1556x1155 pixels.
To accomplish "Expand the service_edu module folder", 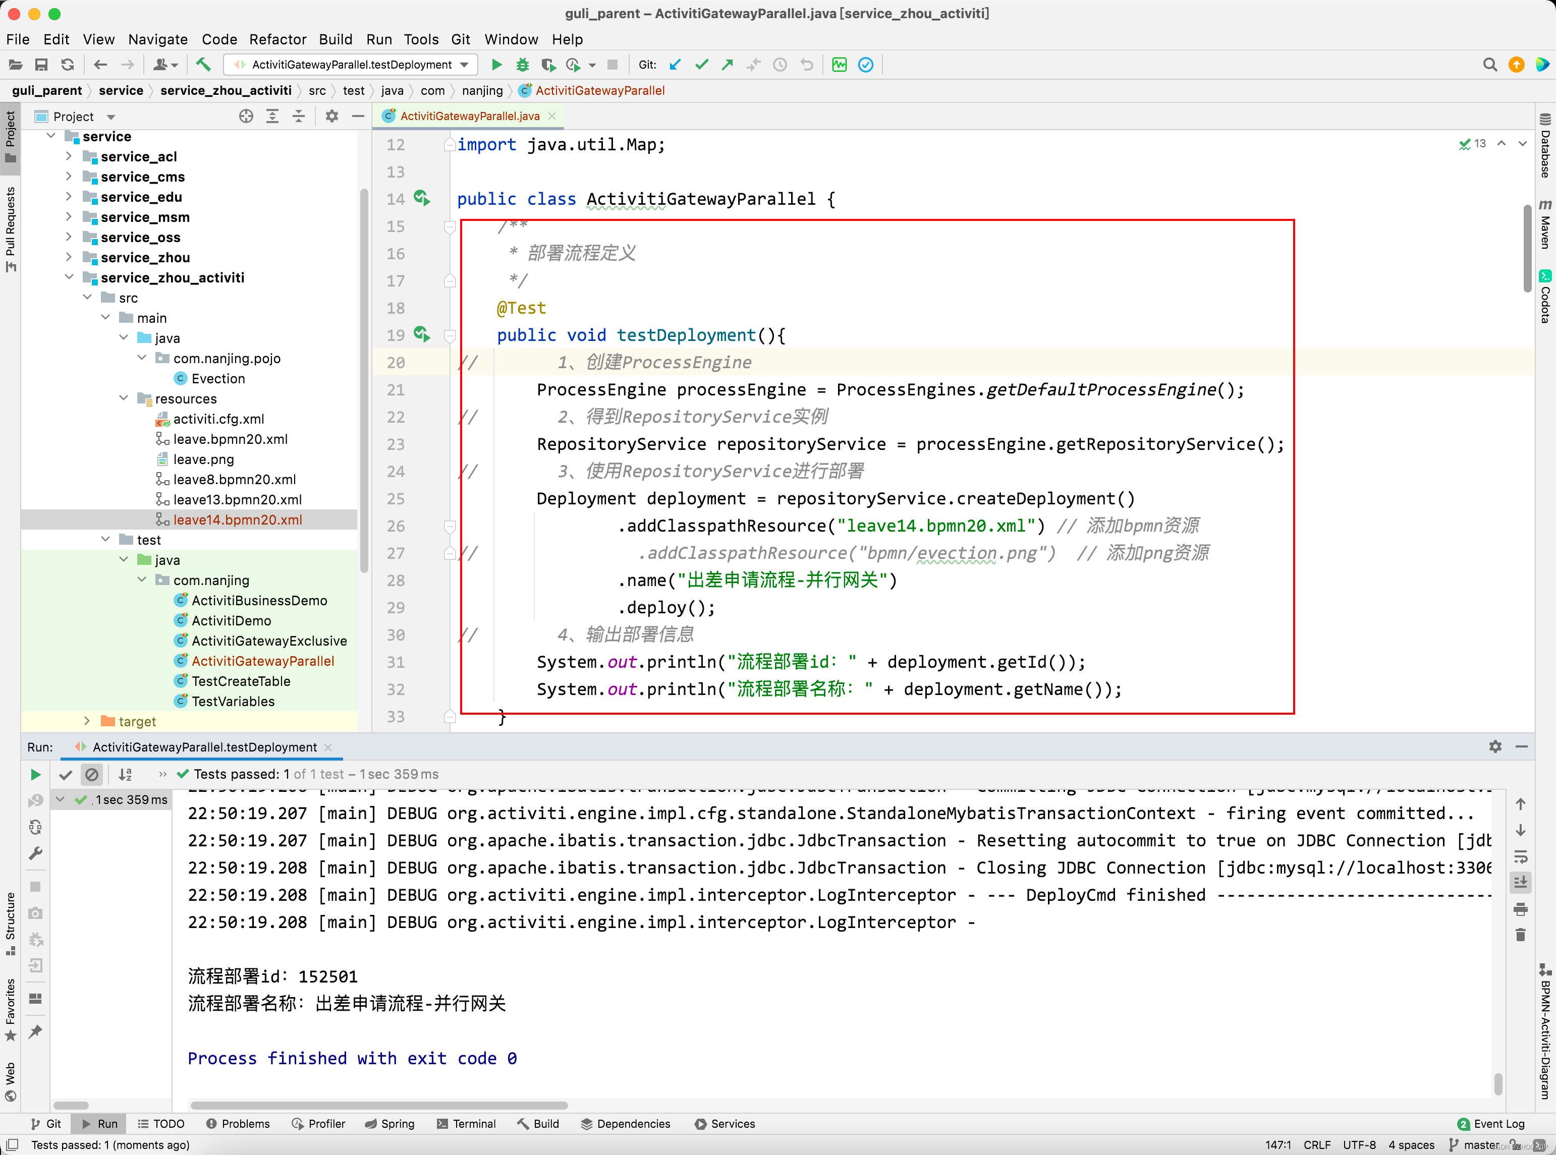I will click(69, 197).
